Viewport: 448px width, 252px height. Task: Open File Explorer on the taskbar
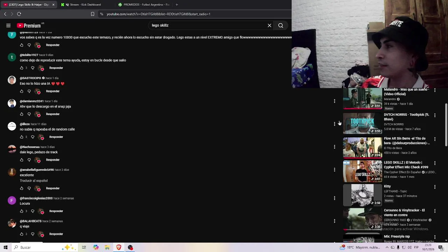pos(107,247)
